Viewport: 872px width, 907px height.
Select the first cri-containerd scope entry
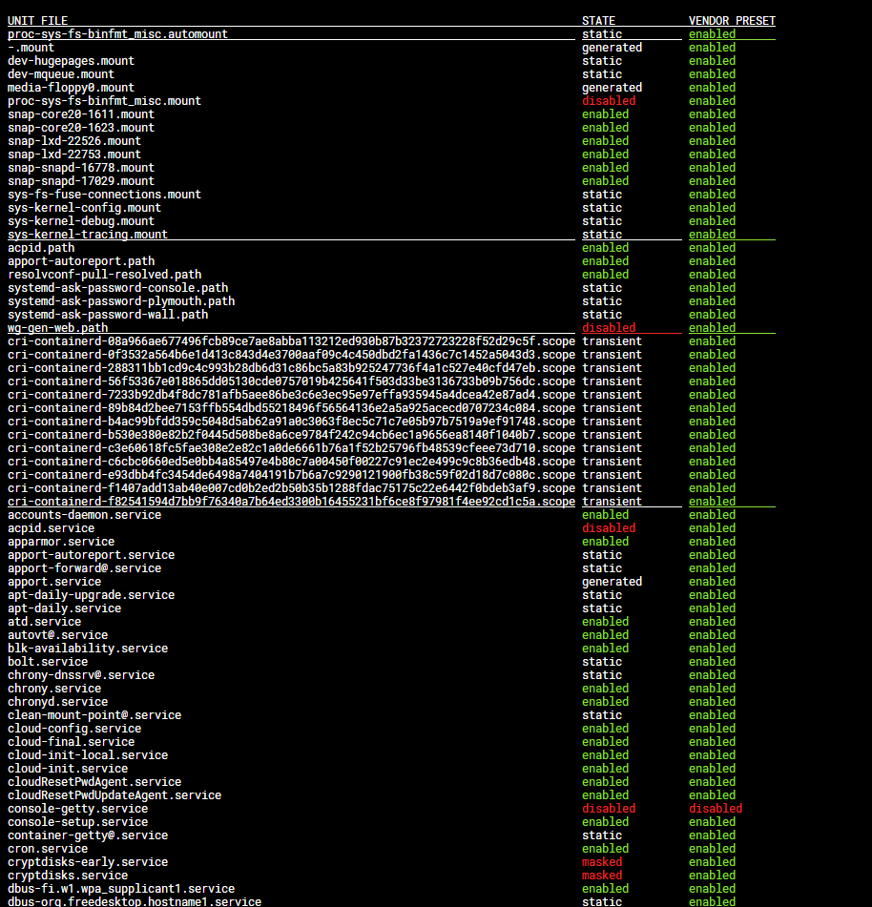click(x=286, y=340)
